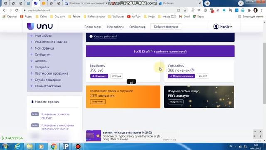Open the Работа bookmark folder
The height and width of the screenshot is (150, 266).
74,17
